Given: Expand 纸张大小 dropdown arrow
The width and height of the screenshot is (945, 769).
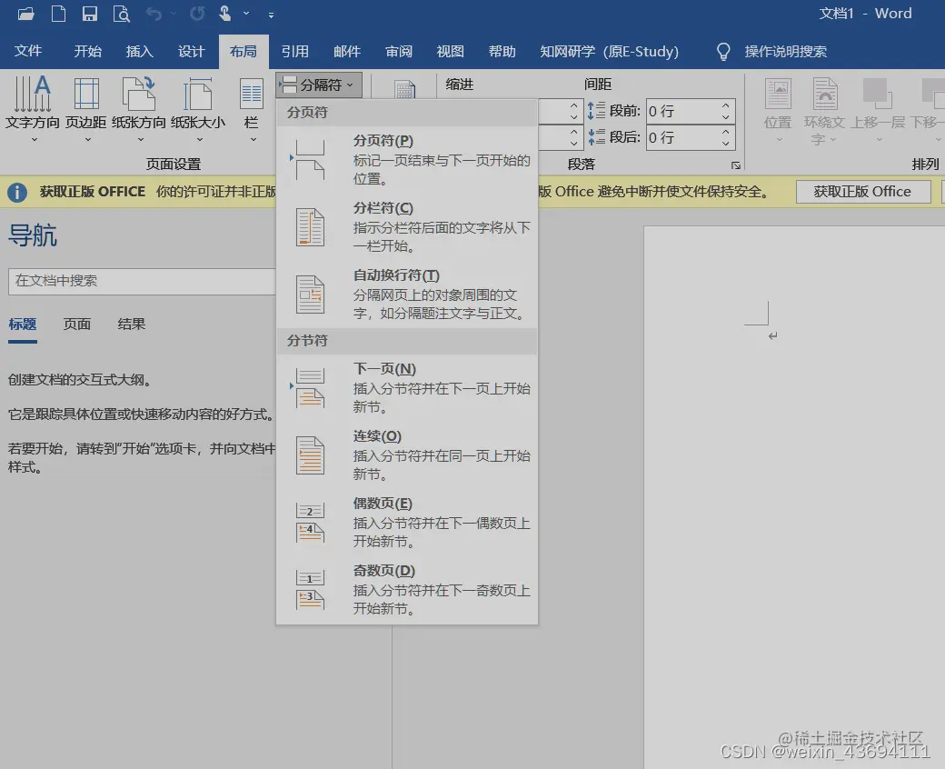Looking at the screenshot, I should pyautogui.click(x=200, y=140).
